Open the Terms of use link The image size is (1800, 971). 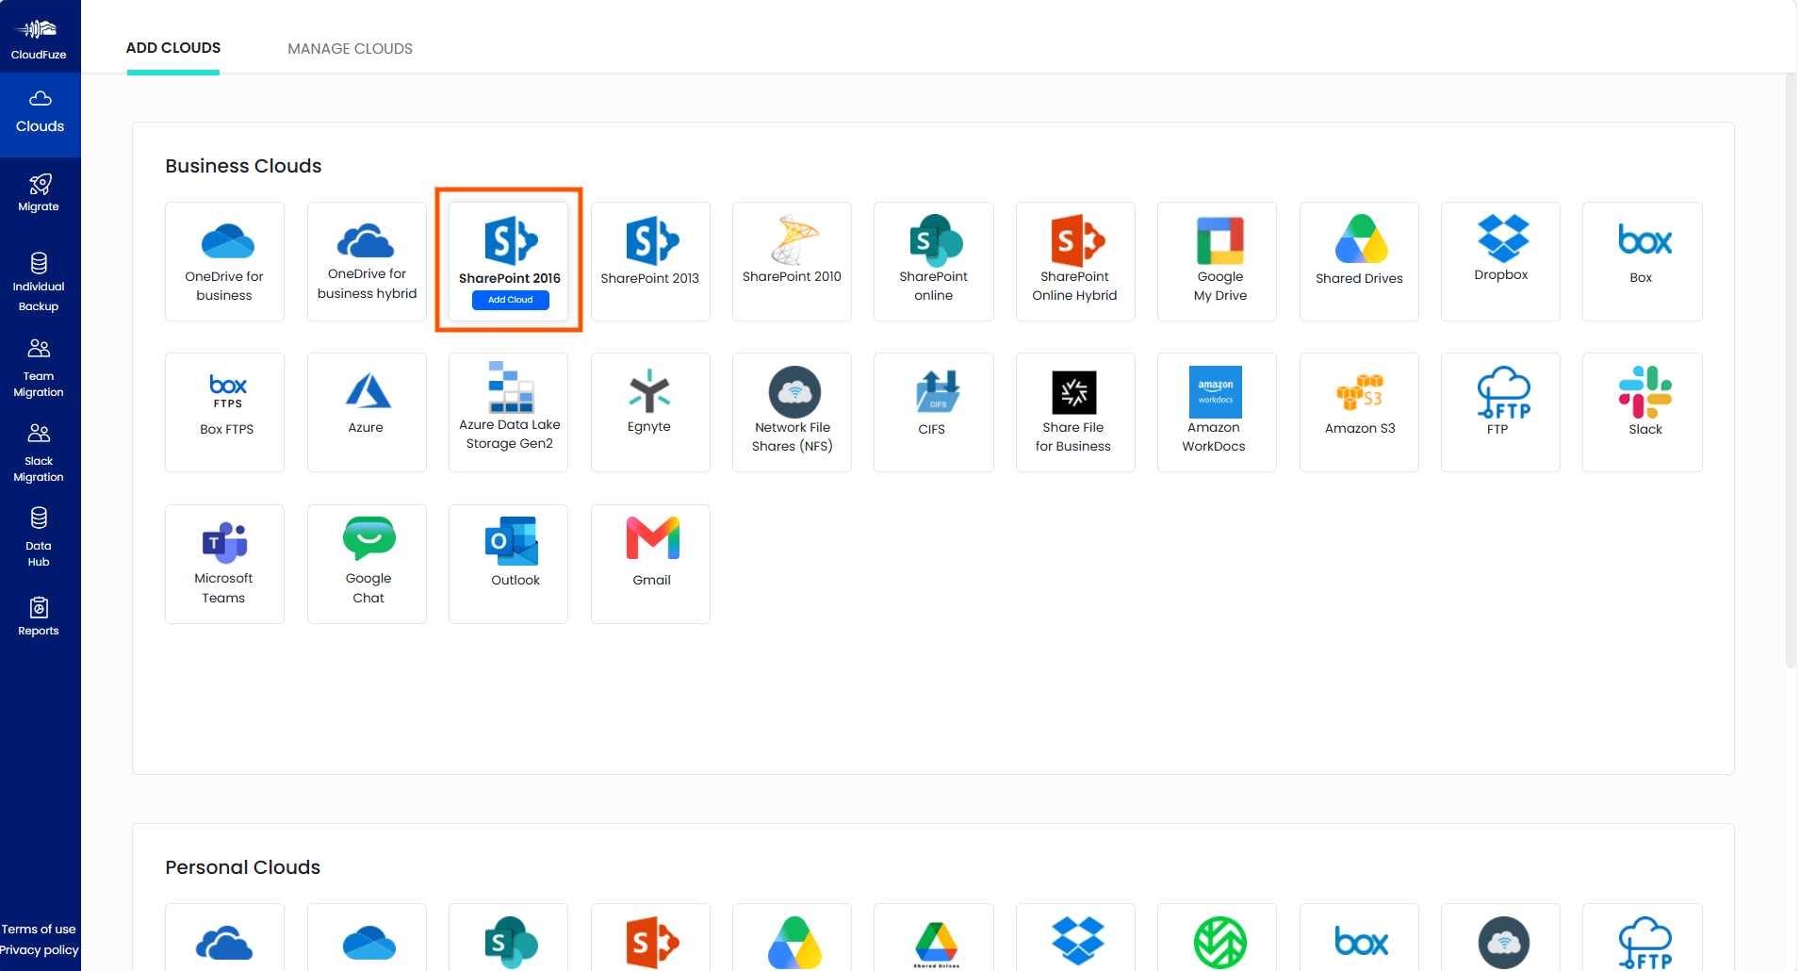[39, 929]
